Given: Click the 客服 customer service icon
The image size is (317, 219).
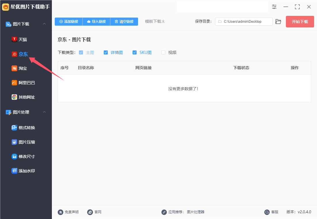Looking at the screenshot, I should [x=267, y=212].
